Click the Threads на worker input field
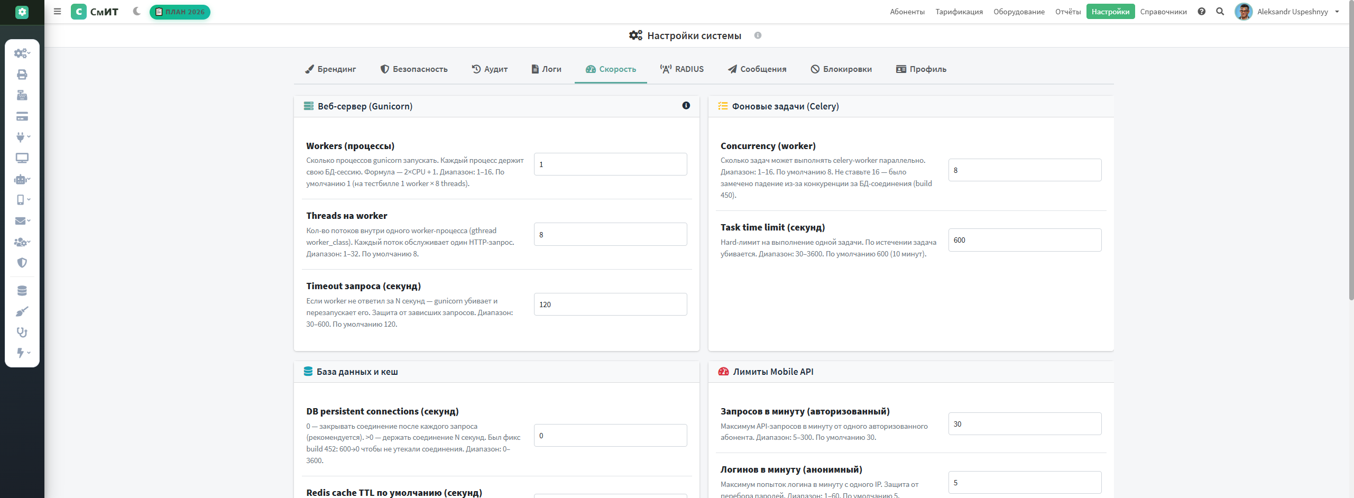Image resolution: width=1354 pixels, height=498 pixels. point(610,234)
